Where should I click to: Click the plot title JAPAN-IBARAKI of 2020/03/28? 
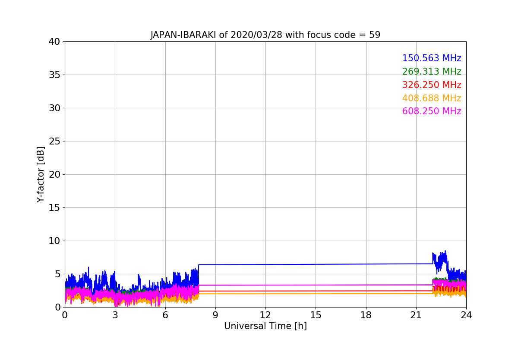point(265,35)
